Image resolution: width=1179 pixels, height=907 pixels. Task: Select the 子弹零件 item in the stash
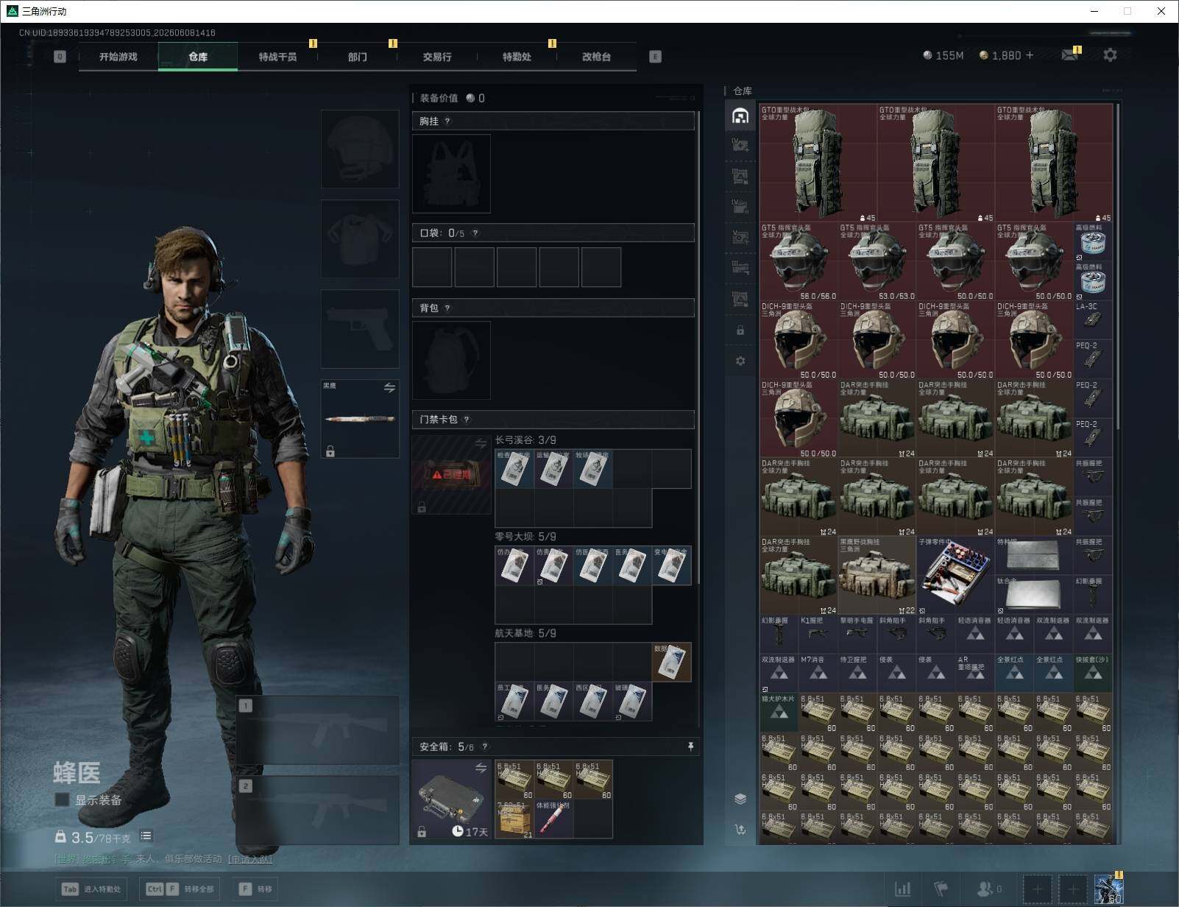(x=955, y=575)
